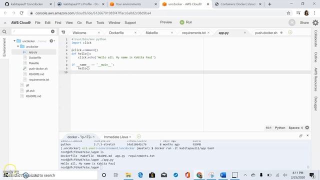Open new browser tab plus button
Viewport: 320px width, 180px height.
(x=269, y=4)
